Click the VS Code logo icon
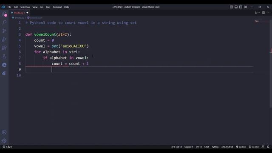Viewport: 272px width, 153px height. click(3, 7)
